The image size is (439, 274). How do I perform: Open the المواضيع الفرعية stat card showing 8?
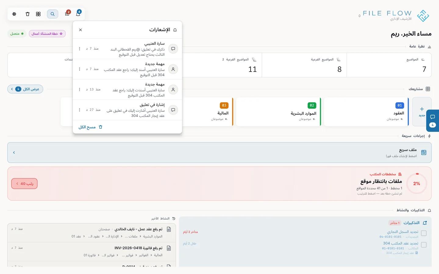pos(304,65)
